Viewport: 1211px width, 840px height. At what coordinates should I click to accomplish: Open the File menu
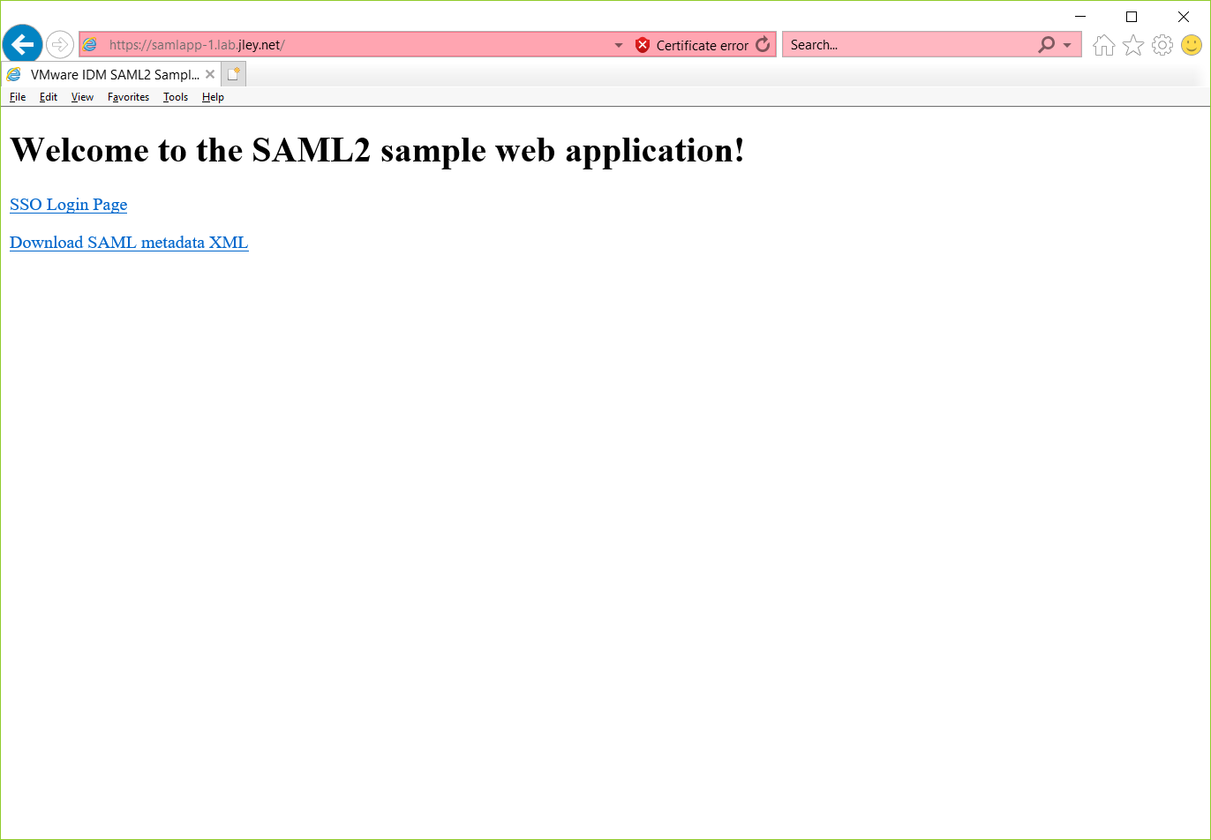[18, 97]
